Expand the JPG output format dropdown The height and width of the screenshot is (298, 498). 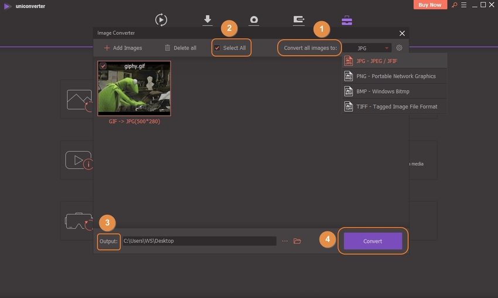pyautogui.click(x=367, y=48)
